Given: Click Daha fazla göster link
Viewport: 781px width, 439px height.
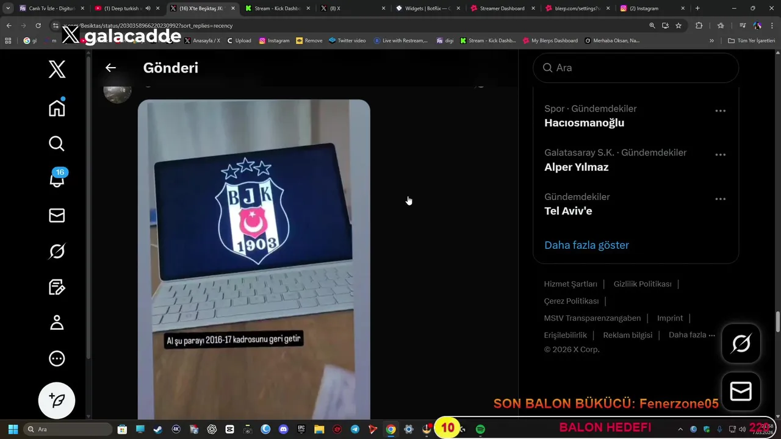Looking at the screenshot, I should pyautogui.click(x=586, y=245).
